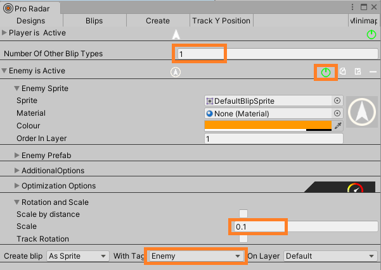Screen dimensions: 381x270
Task: Click the blue Material sphere icon
Action: point(209,113)
